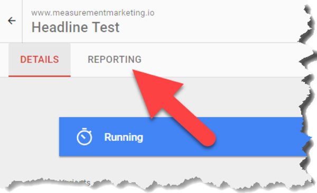Image resolution: width=317 pixels, height=193 pixels.
Task: Click the Running status text
Action: (124, 137)
